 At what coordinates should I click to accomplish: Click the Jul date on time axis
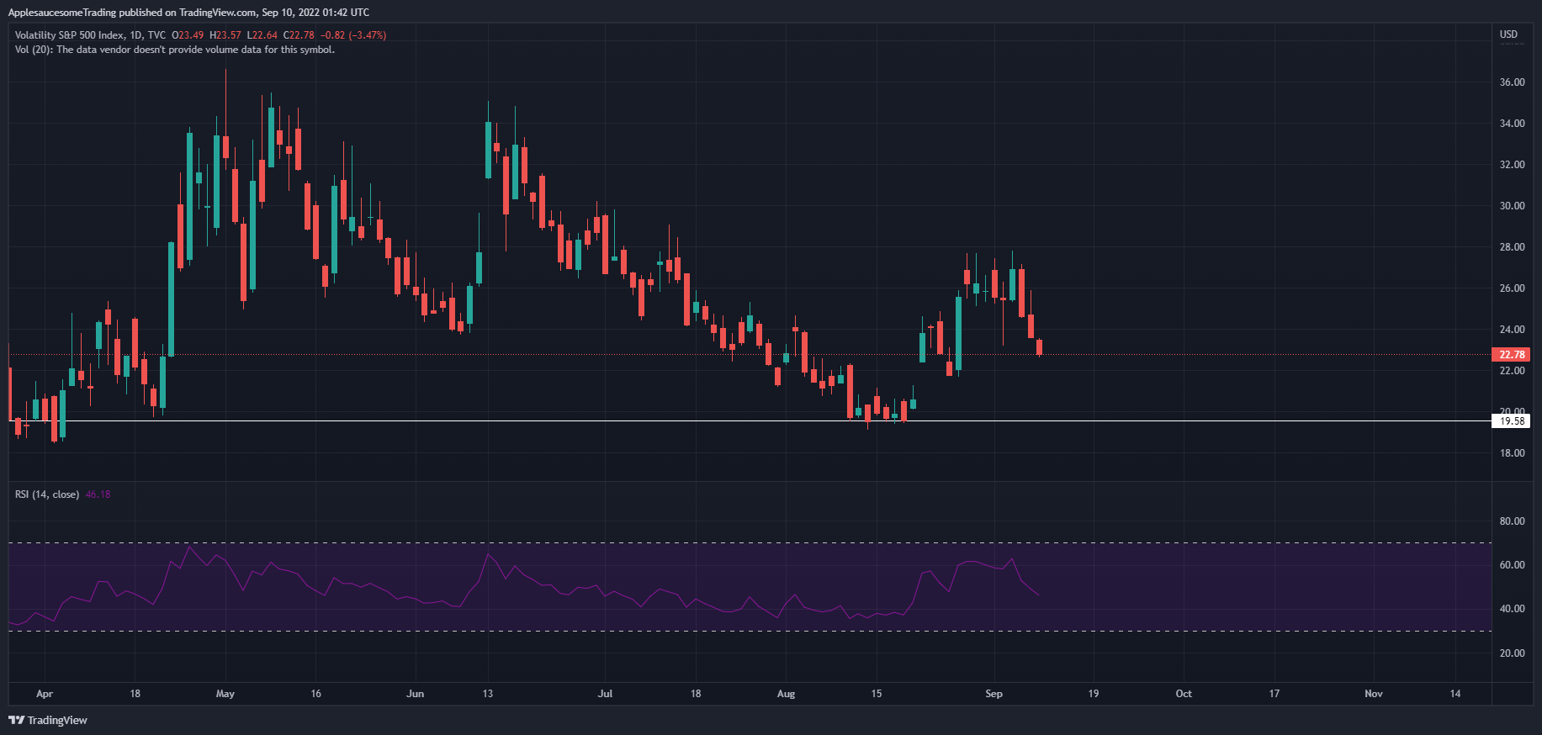coord(605,694)
